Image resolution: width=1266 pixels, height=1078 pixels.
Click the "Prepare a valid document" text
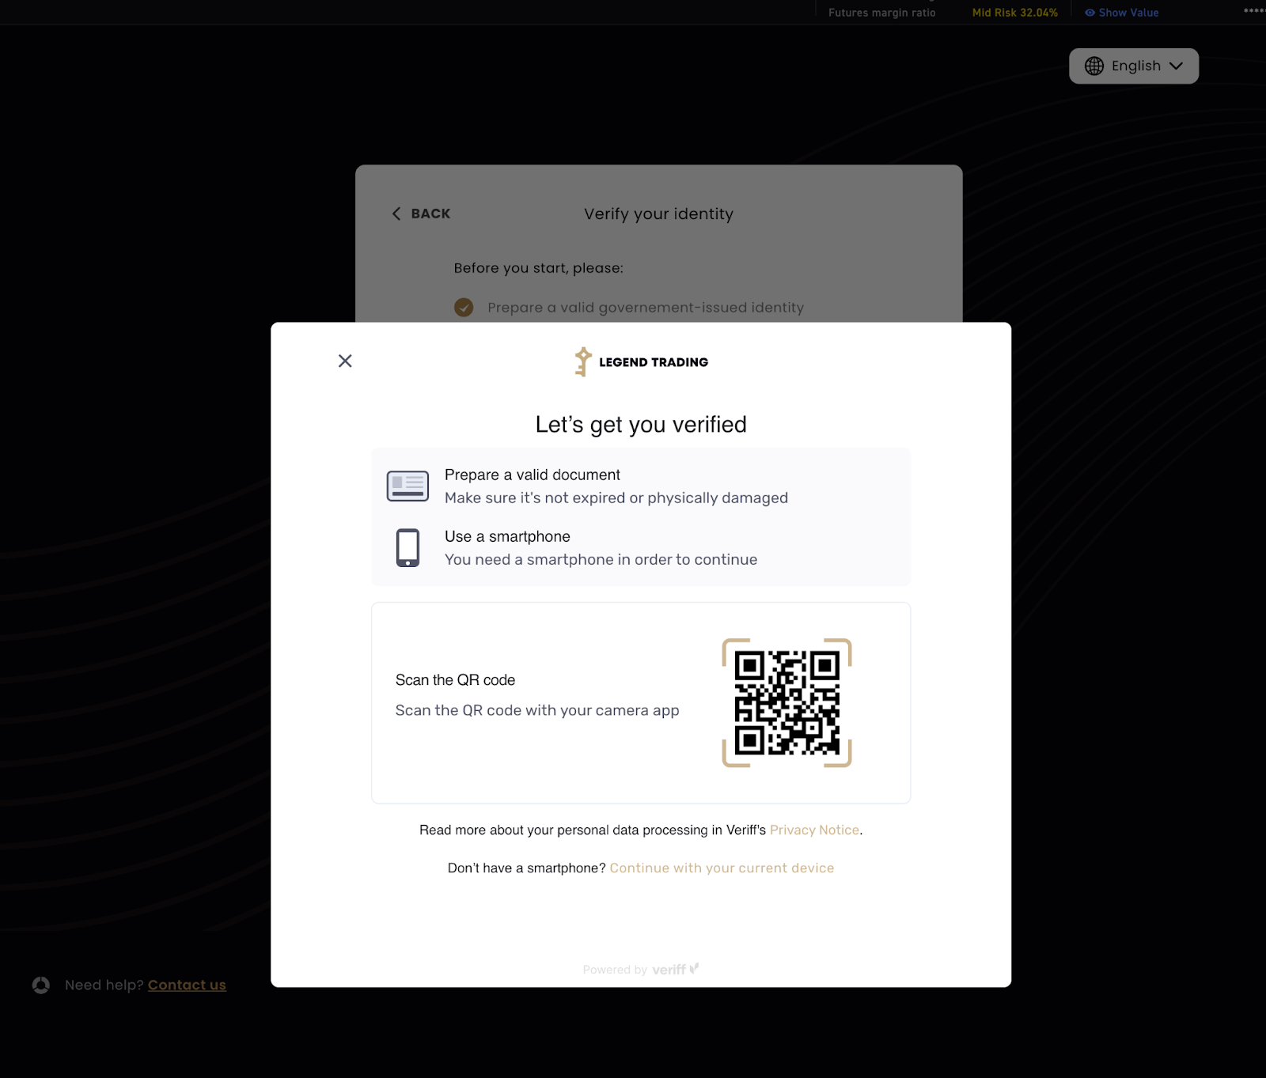(x=533, y=475)
